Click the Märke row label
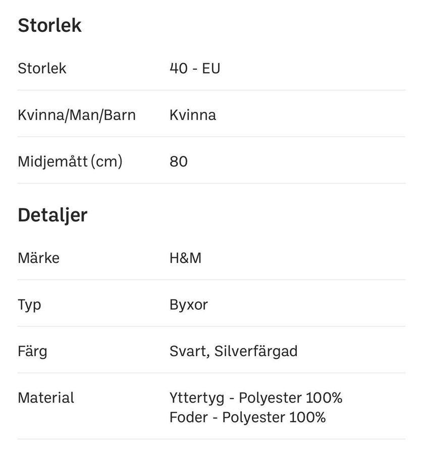The image size is (423, 454). pos(38,258)
